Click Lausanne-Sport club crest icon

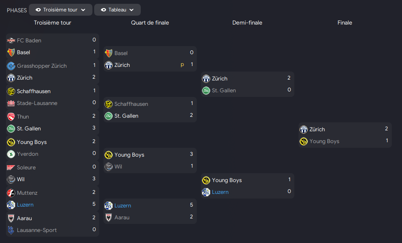[x=11, y=230]
